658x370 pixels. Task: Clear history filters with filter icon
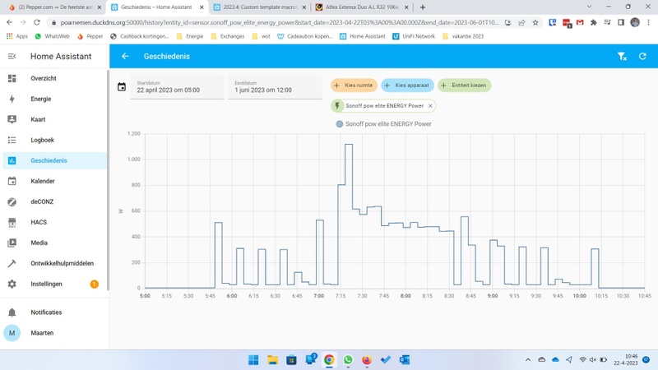(622, 56)
